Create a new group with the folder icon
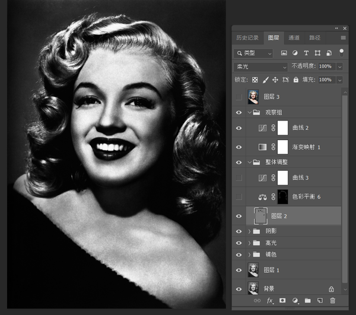 [x=307, y=301]
